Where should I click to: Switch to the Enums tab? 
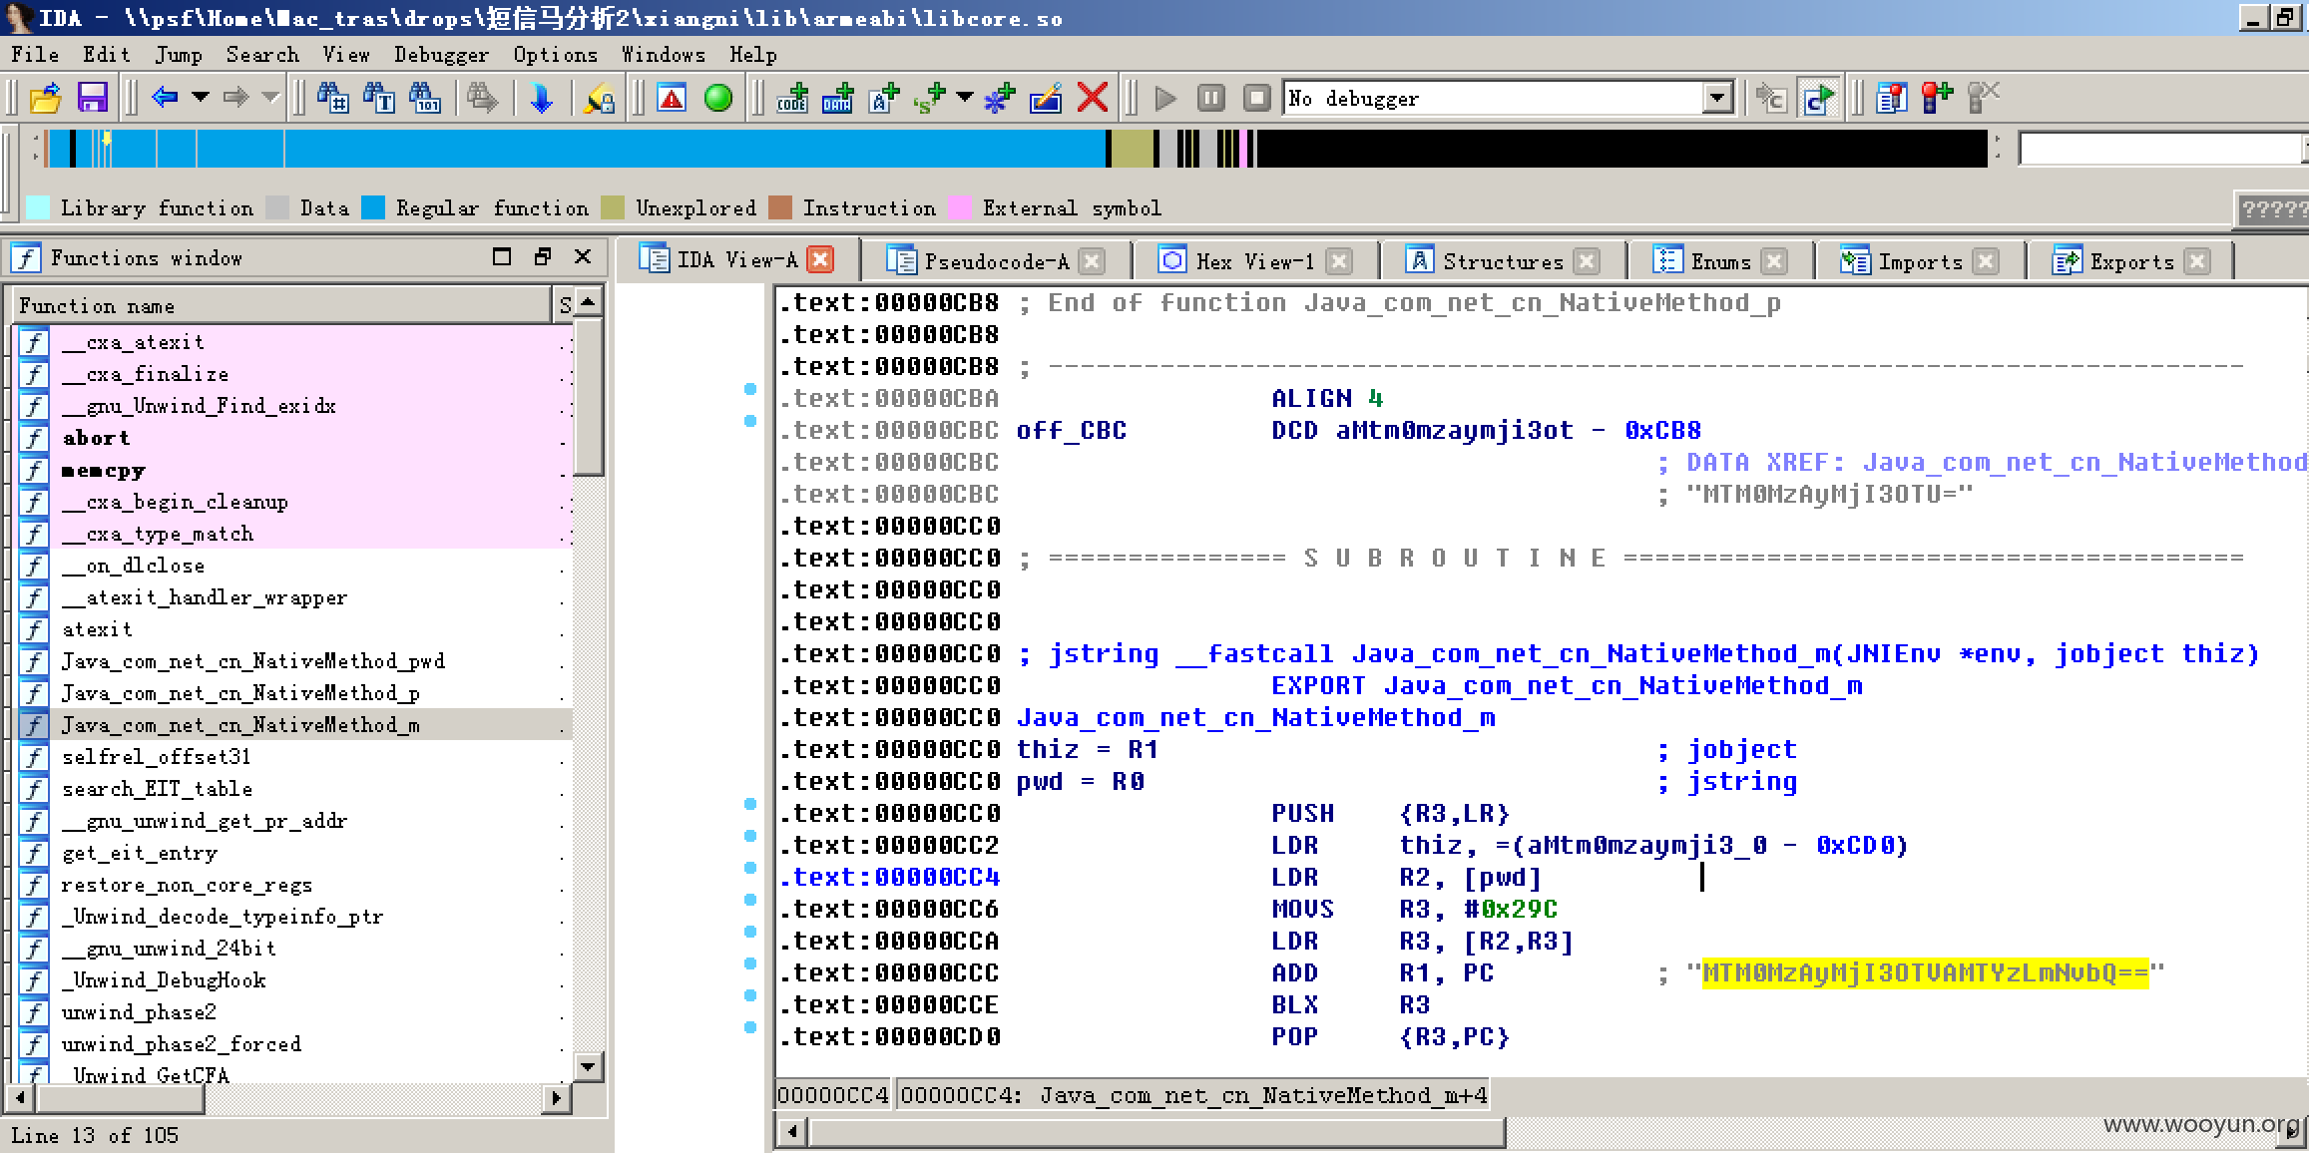(x=1720, y=261)
